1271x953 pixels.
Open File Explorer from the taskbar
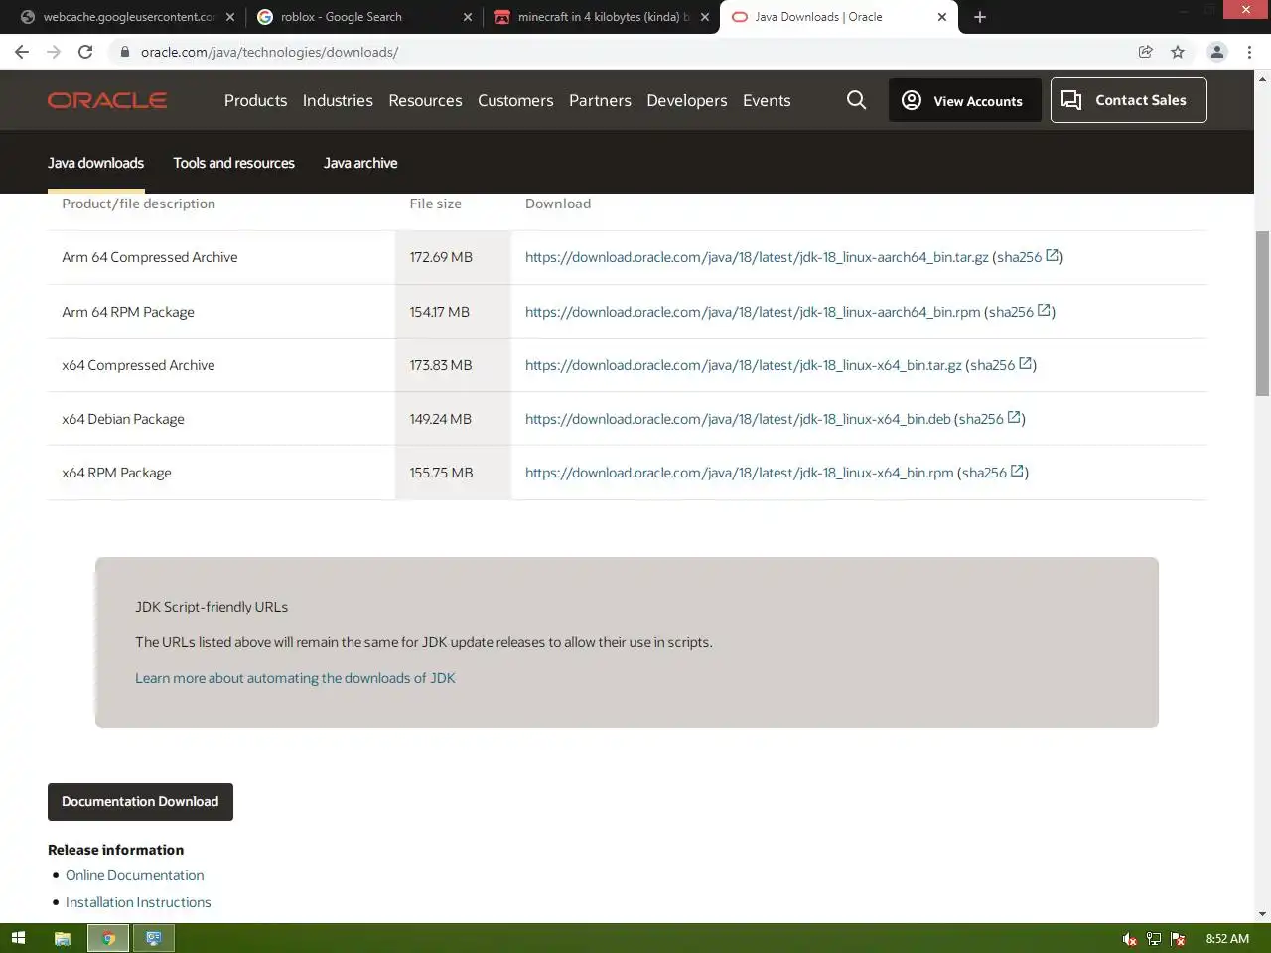(x=62, y=938)
